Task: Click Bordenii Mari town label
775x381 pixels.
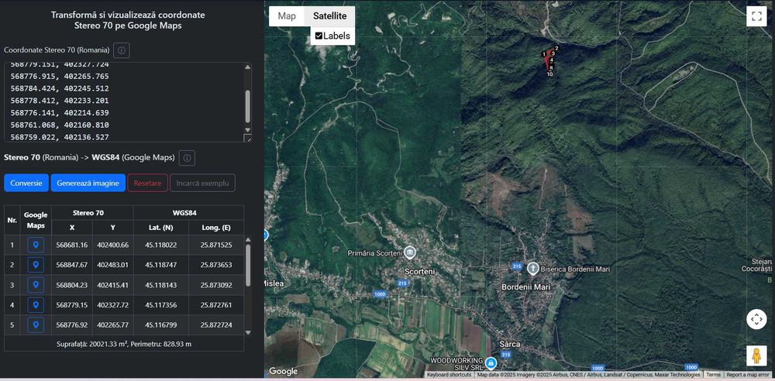Action: pyautogui.click(x=525, y=287)
